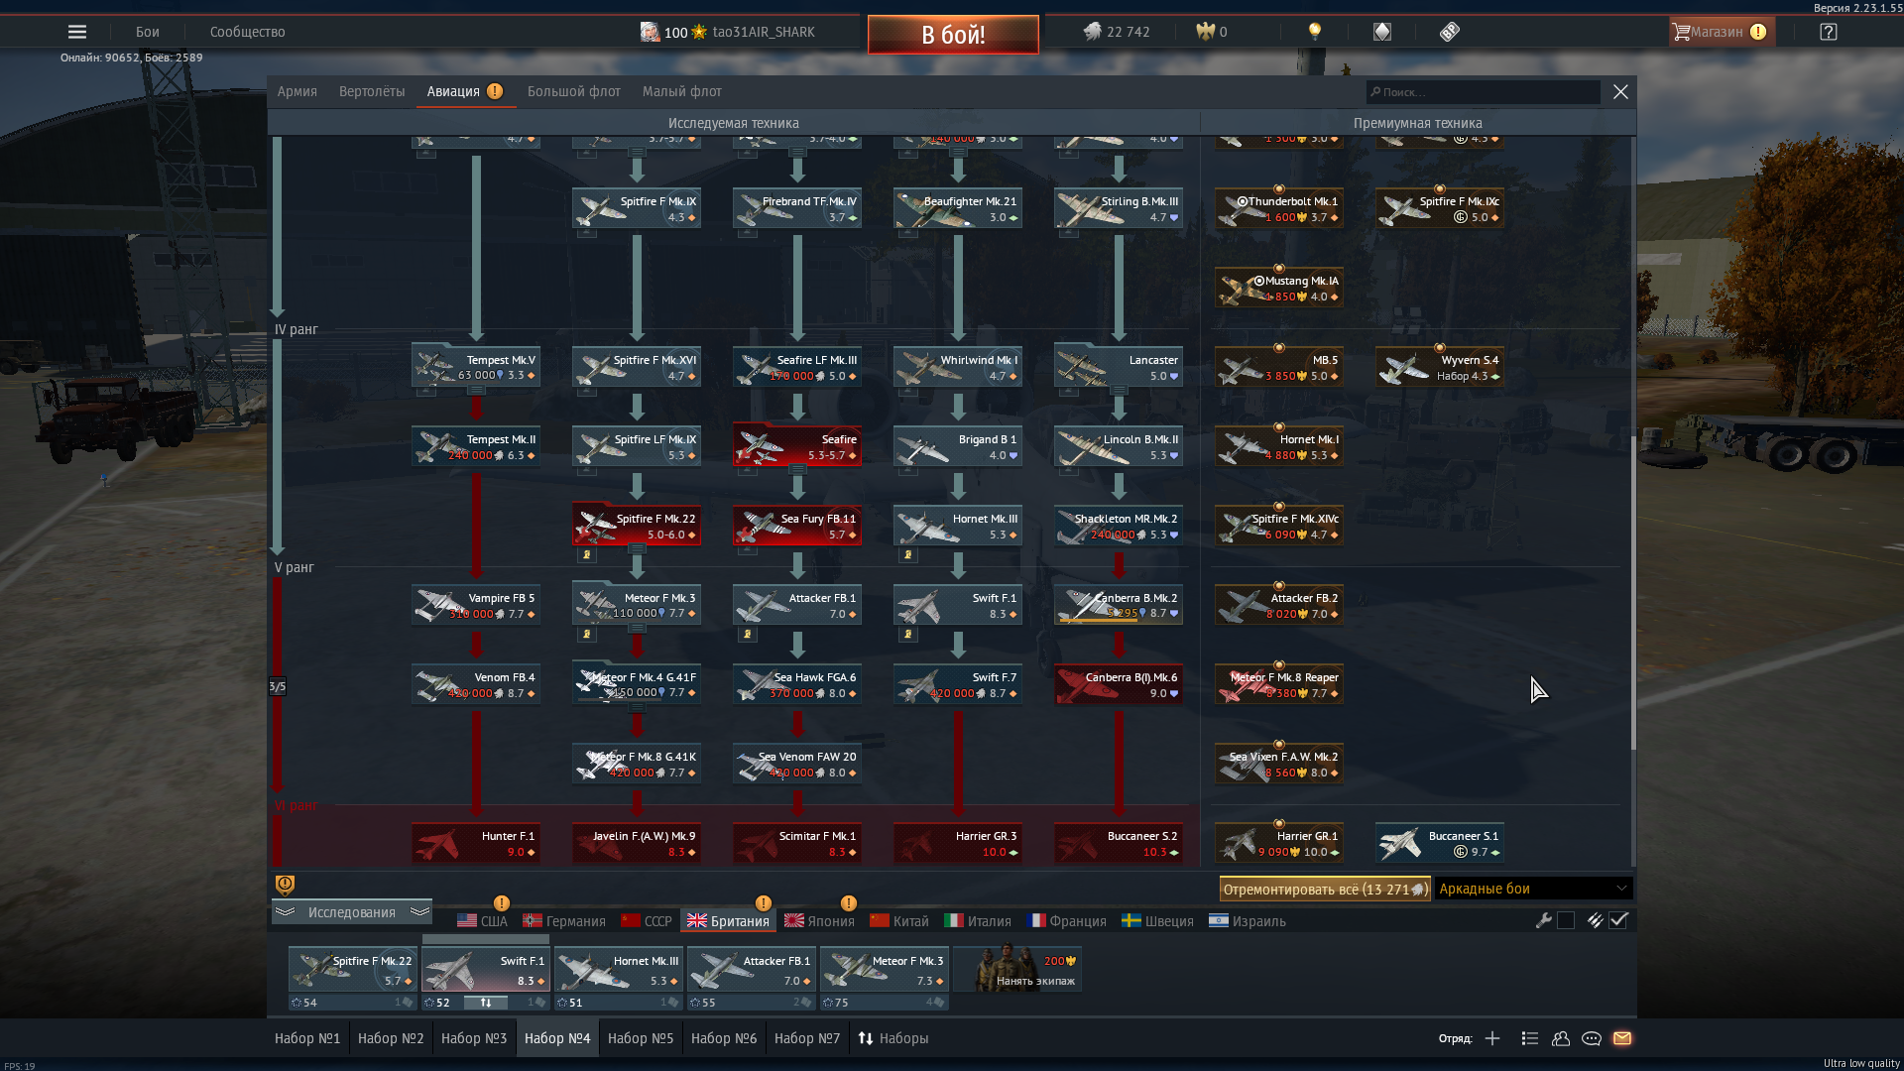
Task: Open the white diamond item icon
Action: point(1382,32)
